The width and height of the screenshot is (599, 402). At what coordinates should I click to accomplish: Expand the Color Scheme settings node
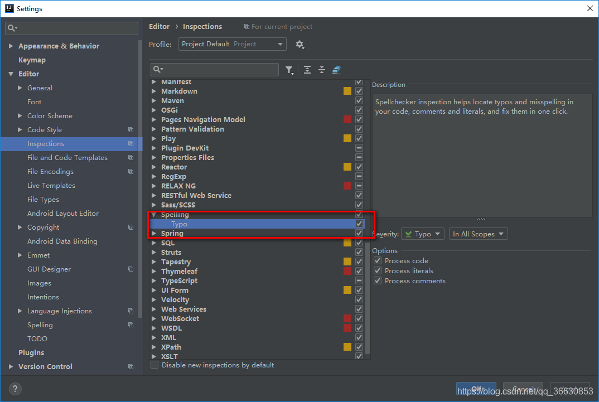point(20,115)
